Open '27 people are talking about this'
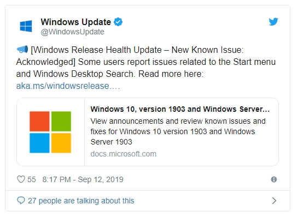298x217 pixels. (81, 201)
